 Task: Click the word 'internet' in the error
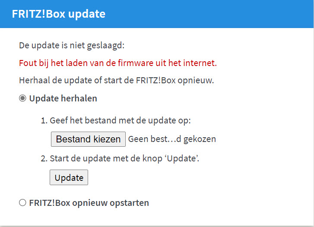[x=200, y=63]
